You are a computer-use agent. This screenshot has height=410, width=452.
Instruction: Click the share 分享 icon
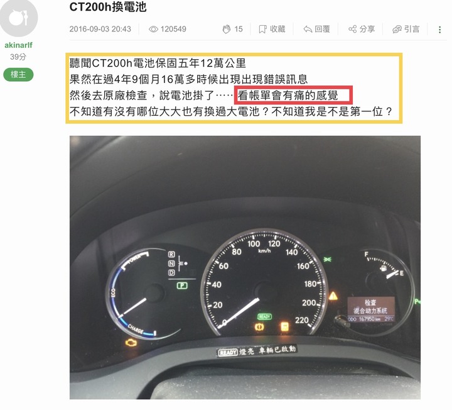tap(352, 29)
